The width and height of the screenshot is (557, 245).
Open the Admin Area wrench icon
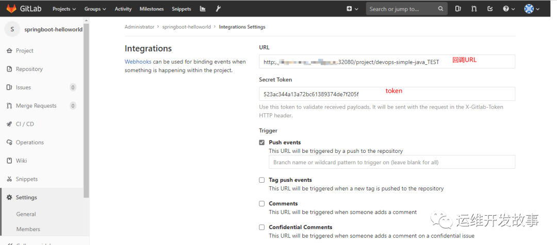click(x=219, y=9)
